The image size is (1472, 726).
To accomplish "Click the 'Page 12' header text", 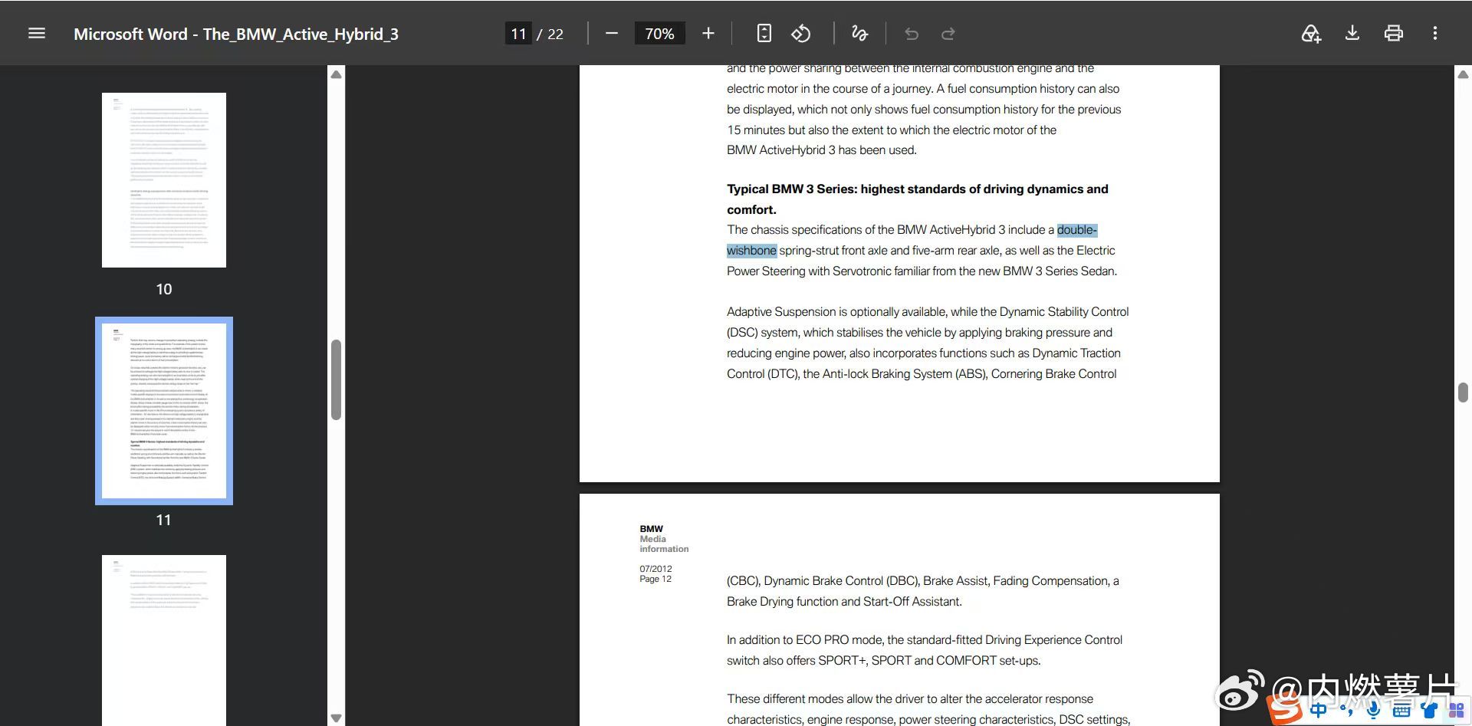I will point(655,579).
